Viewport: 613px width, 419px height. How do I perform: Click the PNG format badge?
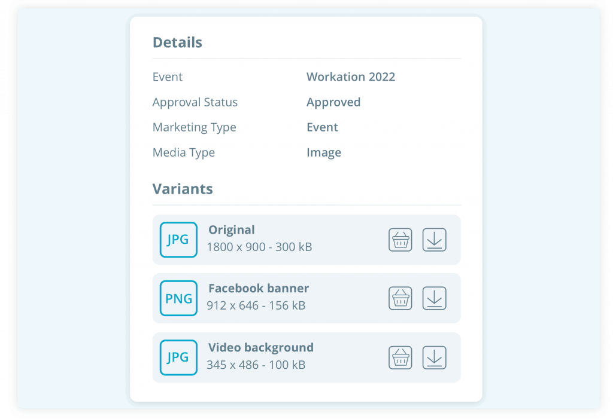point(178,298)
